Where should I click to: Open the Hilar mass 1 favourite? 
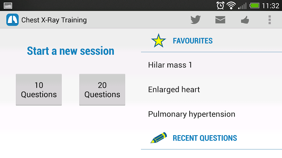[x=170, y=65]
